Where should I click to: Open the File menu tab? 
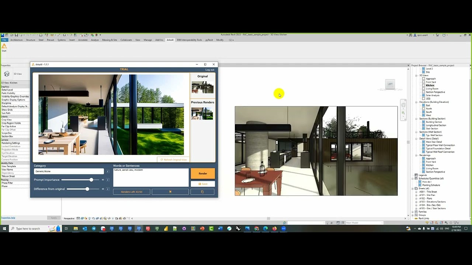pyautogui.click(x=4, y=40)
